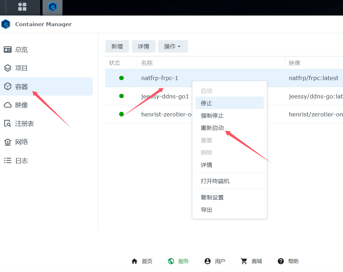
Task: Open 帮助 help link in footer
Action: pos(288,261)
